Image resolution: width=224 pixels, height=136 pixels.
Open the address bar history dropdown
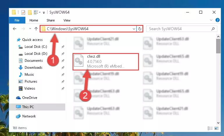[x=134, y=29]
